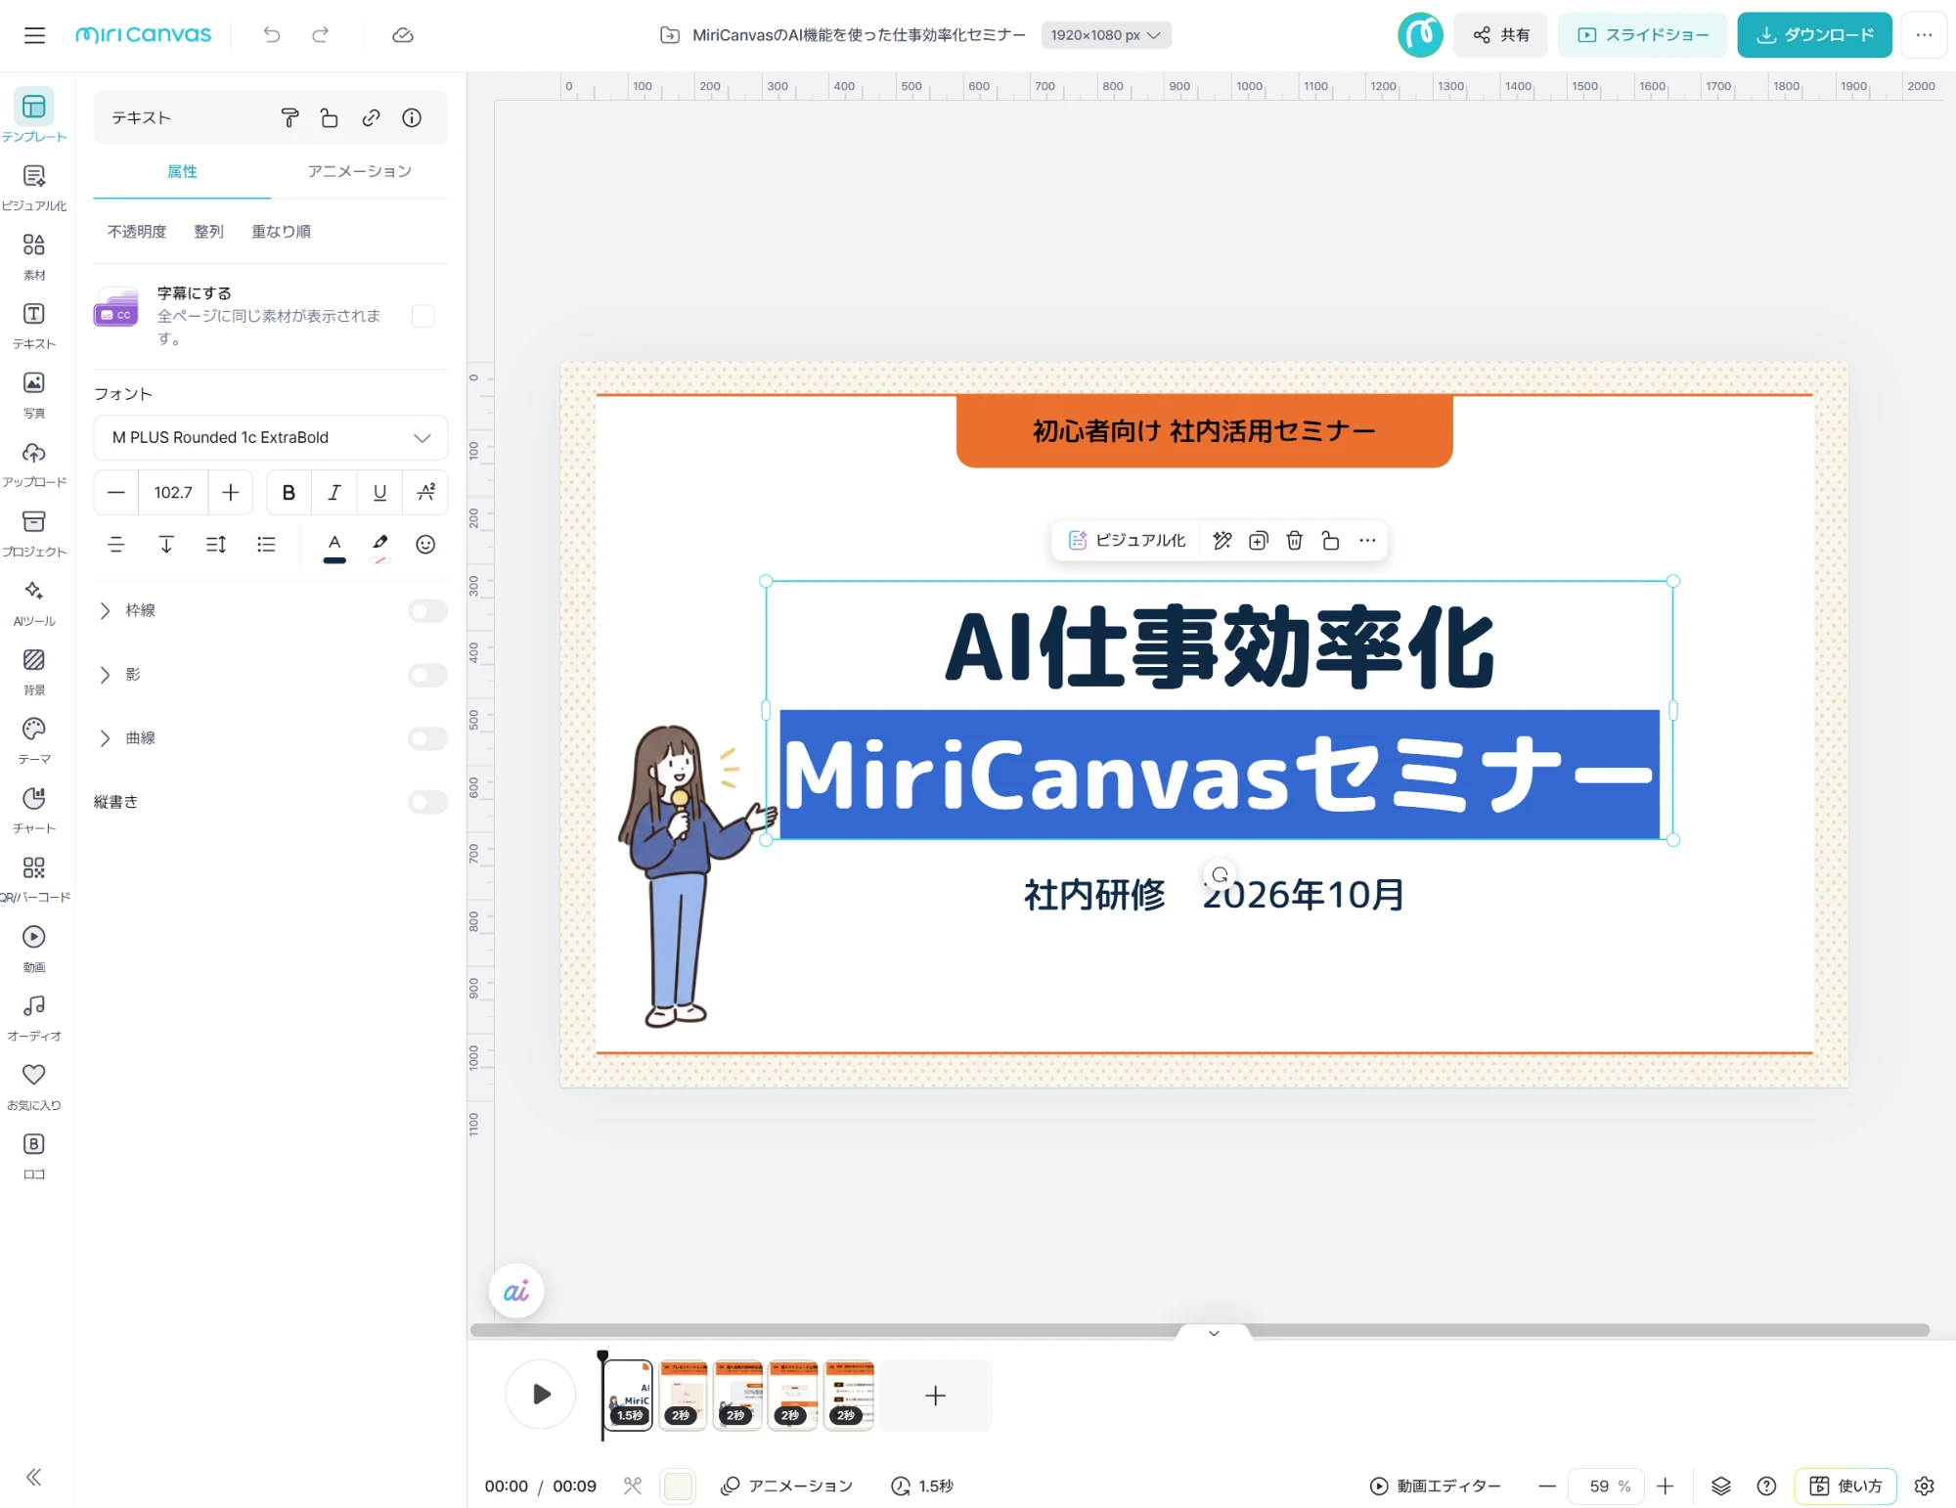Click the ダウンロード button

click(x=1814, y=35)
